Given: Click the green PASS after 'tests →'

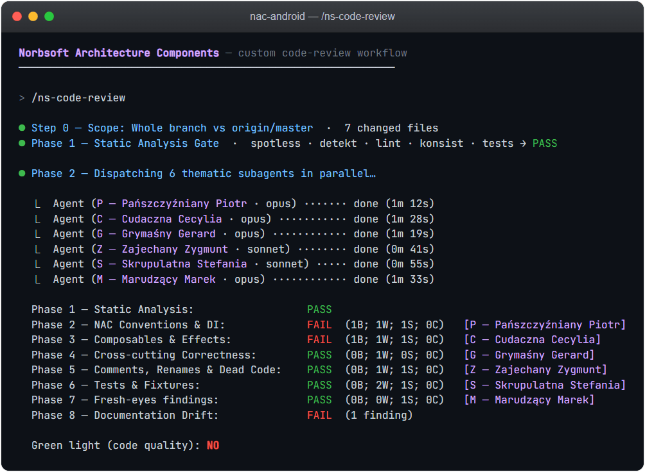Looking at the screenshot, I should [545, 144].
